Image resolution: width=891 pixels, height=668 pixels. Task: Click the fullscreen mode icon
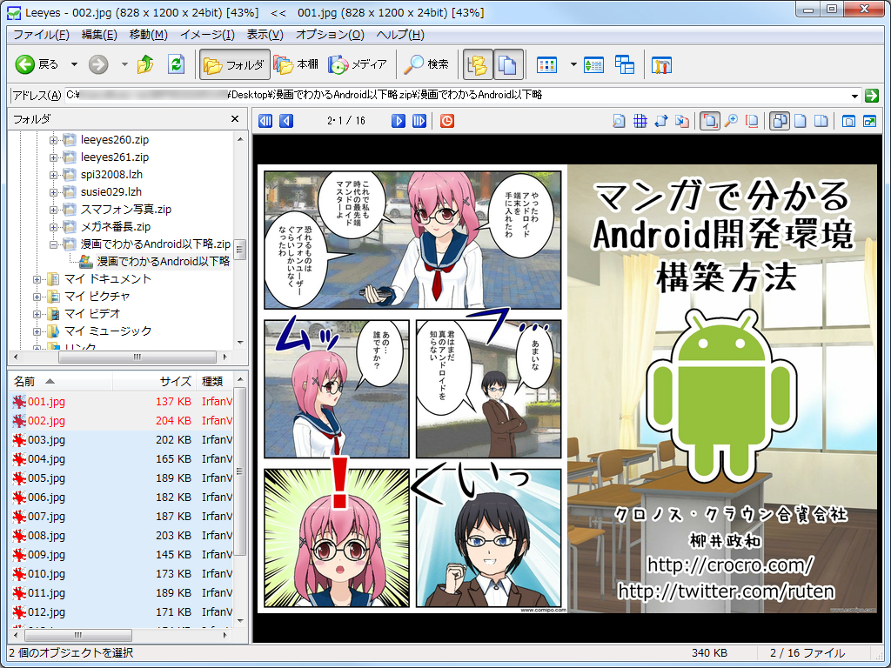pyautogui.click(x=869, y=121)
